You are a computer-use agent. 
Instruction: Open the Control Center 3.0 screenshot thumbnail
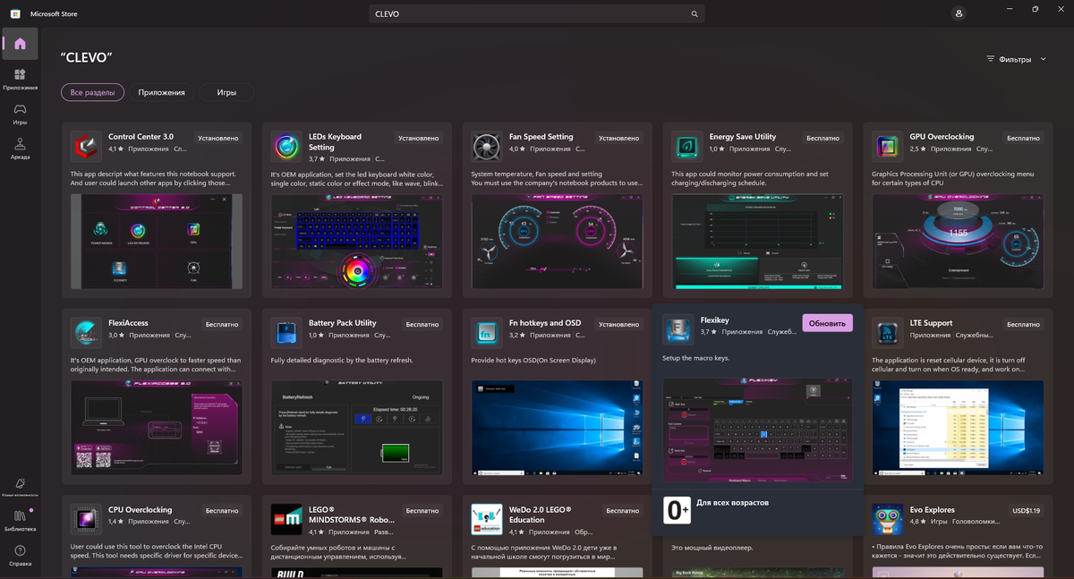pyautogui.click(x=157, y=241)
